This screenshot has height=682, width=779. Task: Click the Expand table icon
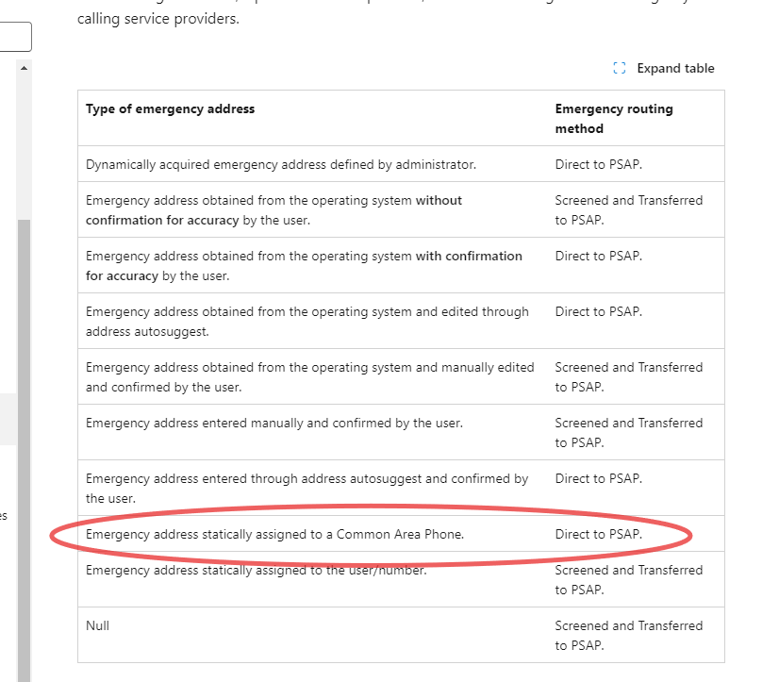point(620,68)
